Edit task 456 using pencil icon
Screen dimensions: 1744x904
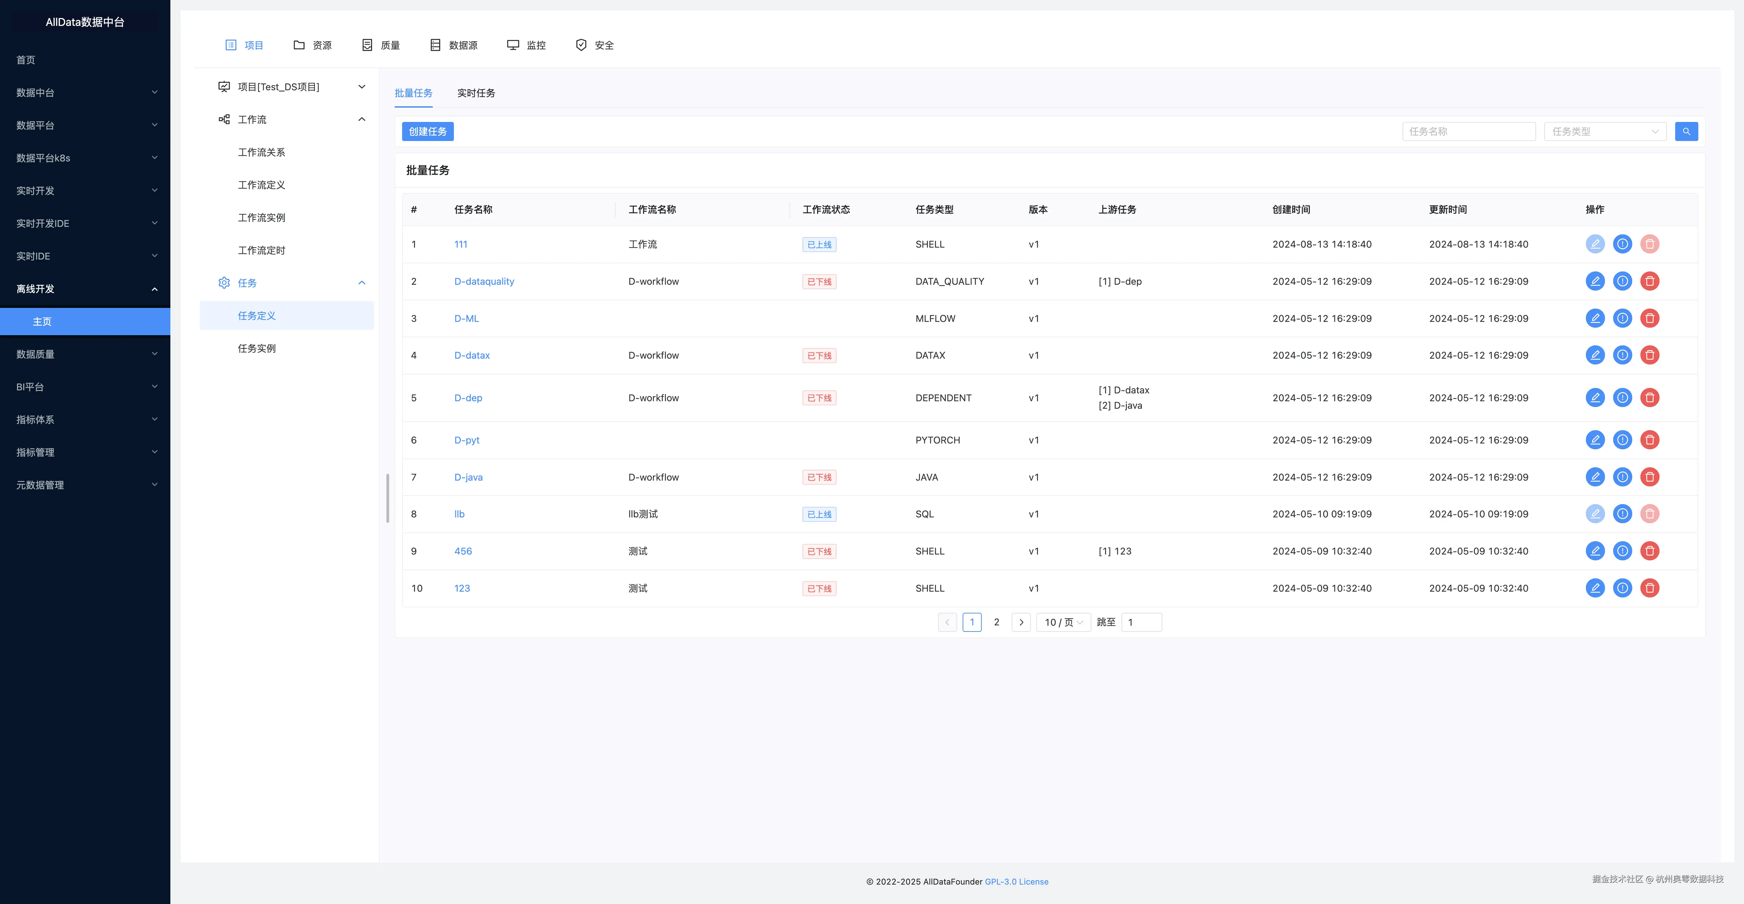click(1594, 551)
